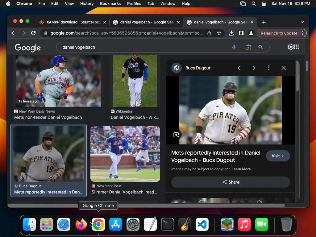Toggle Chrome side panel
The width and height of the screenshot is (316, 237).
(x=241, y=33)
